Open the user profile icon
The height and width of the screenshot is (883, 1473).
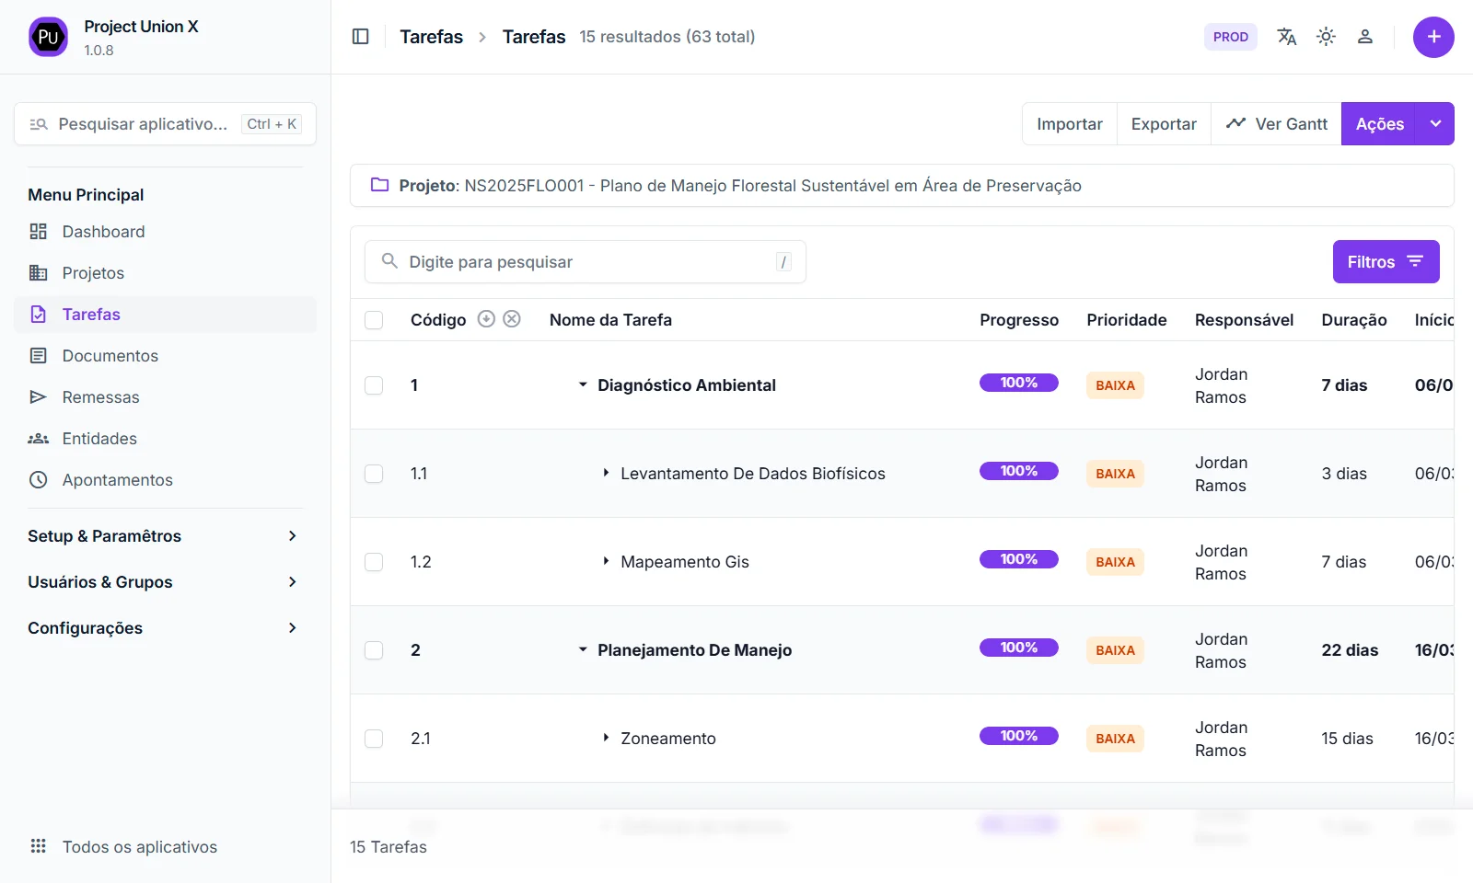coord(1365,37)
